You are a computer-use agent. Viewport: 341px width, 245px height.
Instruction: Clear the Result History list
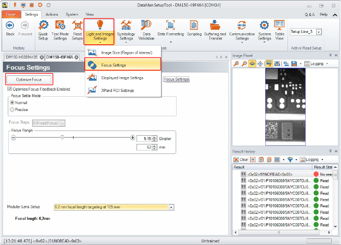tap(241, 160)
